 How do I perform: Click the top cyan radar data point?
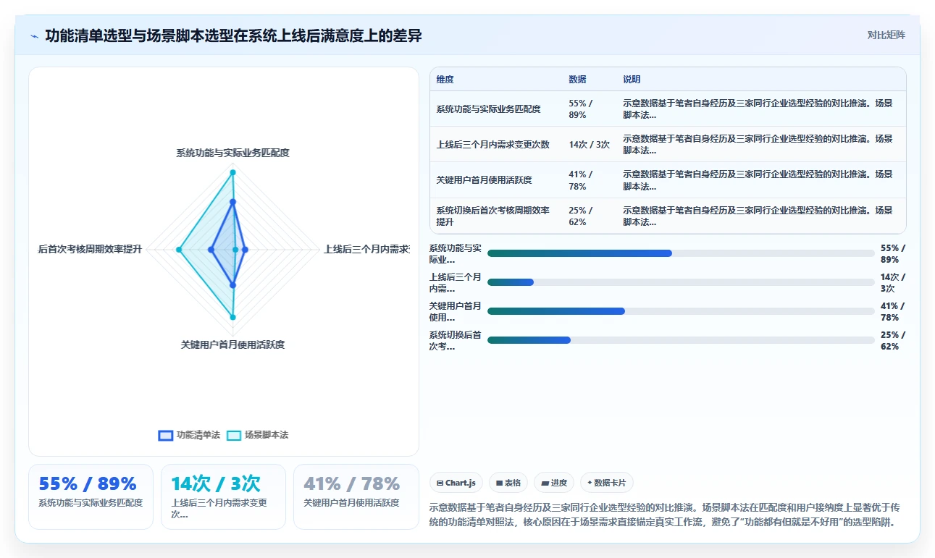pos(232,172)
